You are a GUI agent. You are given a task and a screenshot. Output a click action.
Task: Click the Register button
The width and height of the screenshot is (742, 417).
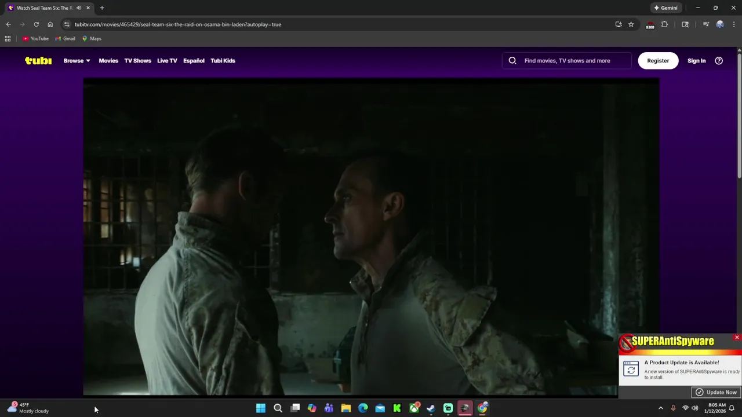coord(658,60)
